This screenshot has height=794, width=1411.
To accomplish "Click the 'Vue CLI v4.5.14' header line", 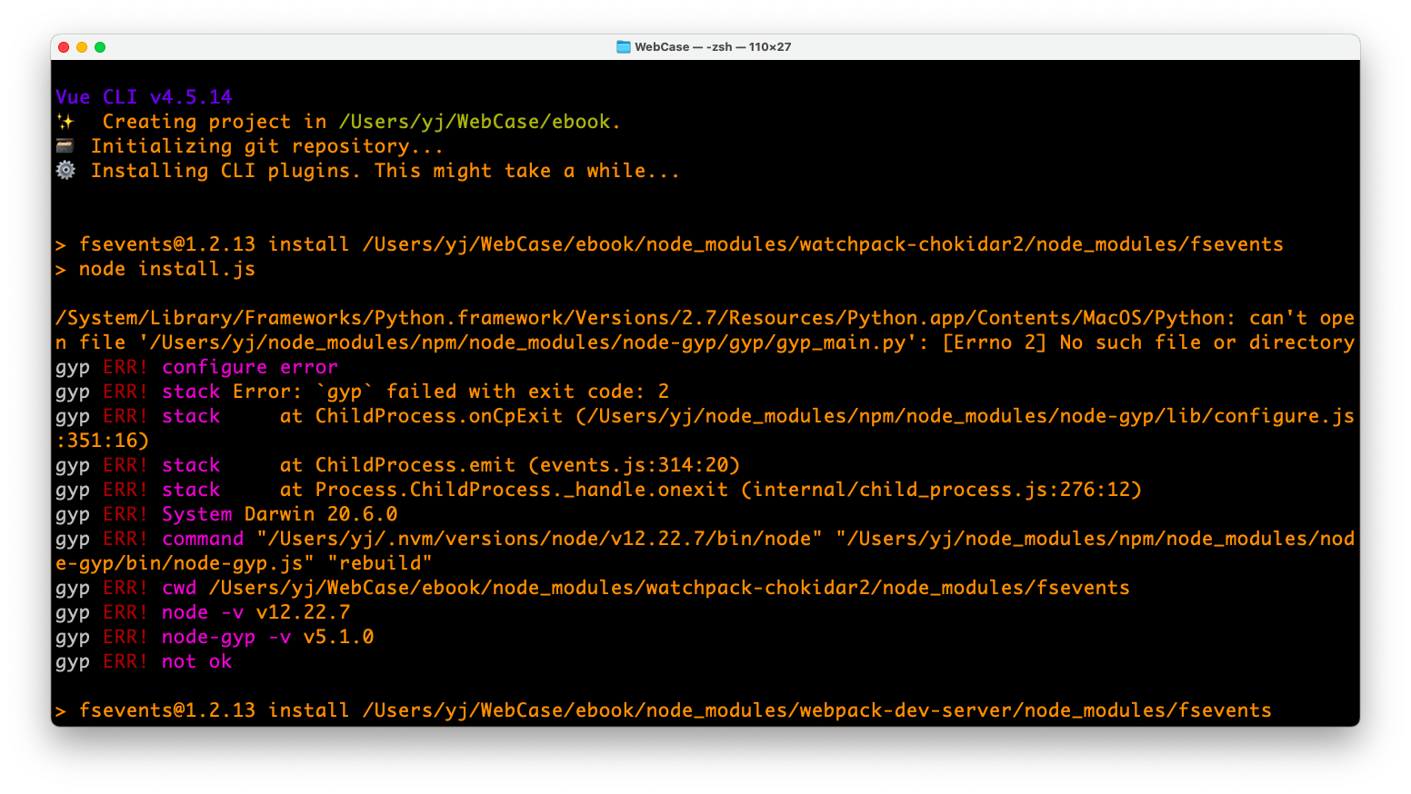I will (x=144, y=97).
